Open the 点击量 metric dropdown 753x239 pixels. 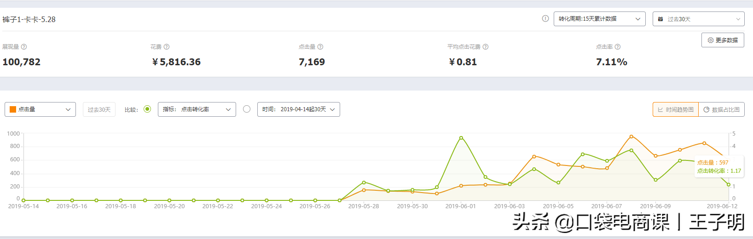40,109
